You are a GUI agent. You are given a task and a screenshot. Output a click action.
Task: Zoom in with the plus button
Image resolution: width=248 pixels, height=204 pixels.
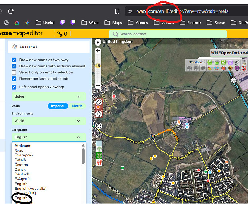98,51
